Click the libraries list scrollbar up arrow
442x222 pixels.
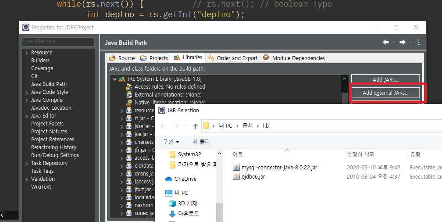coord(345,79)
